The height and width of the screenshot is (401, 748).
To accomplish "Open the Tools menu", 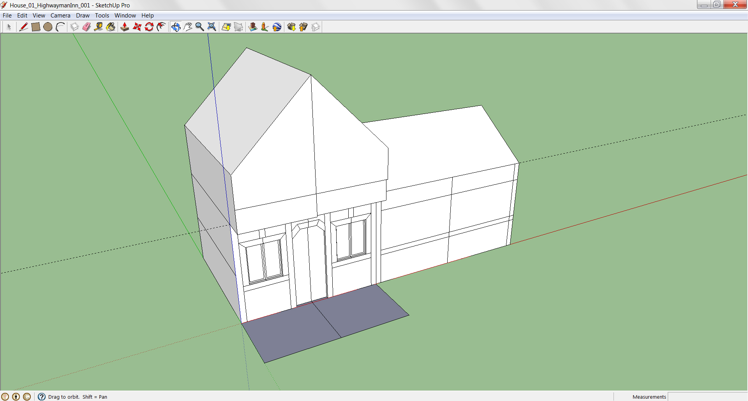I will point(102,16).
